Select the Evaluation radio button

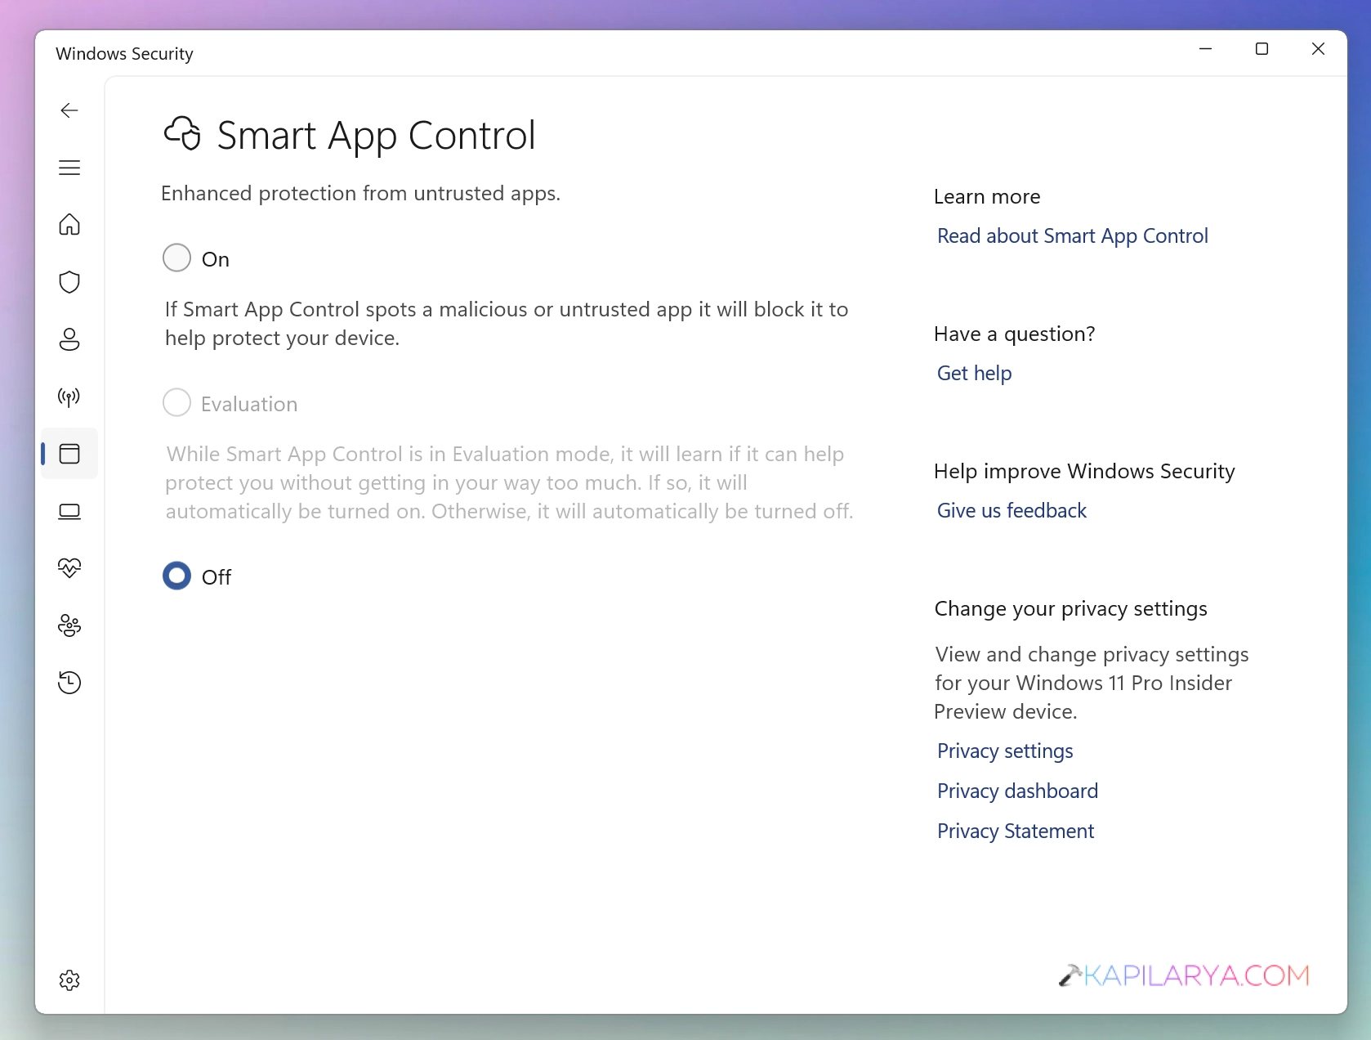point(176,402)
